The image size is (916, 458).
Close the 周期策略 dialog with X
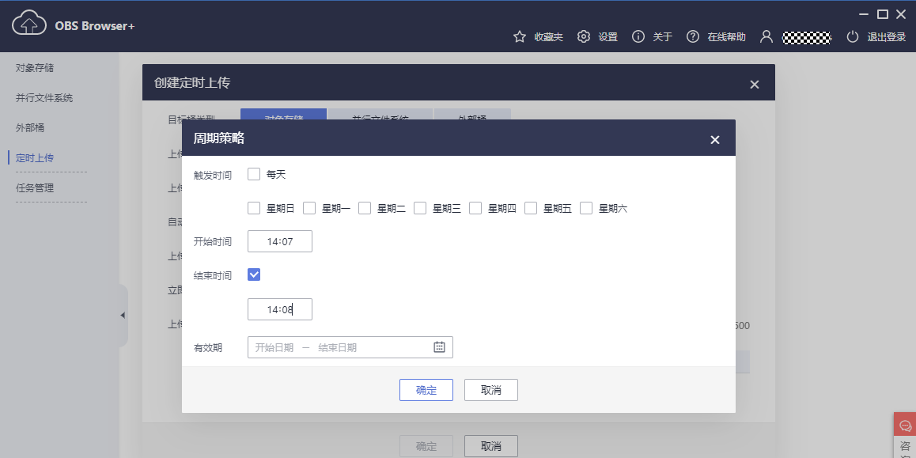click(x=715, y=140)
